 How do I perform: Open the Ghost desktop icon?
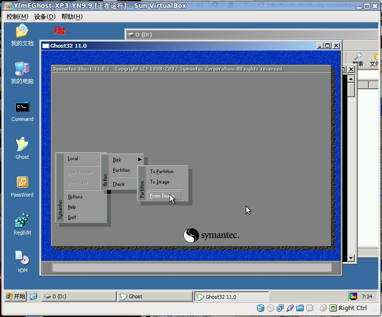coord(22,148)
